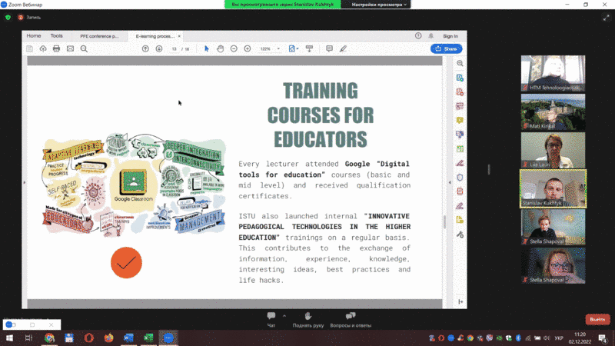Select the highlight pen tool
The image size is (615, 346).
(343, 48)
